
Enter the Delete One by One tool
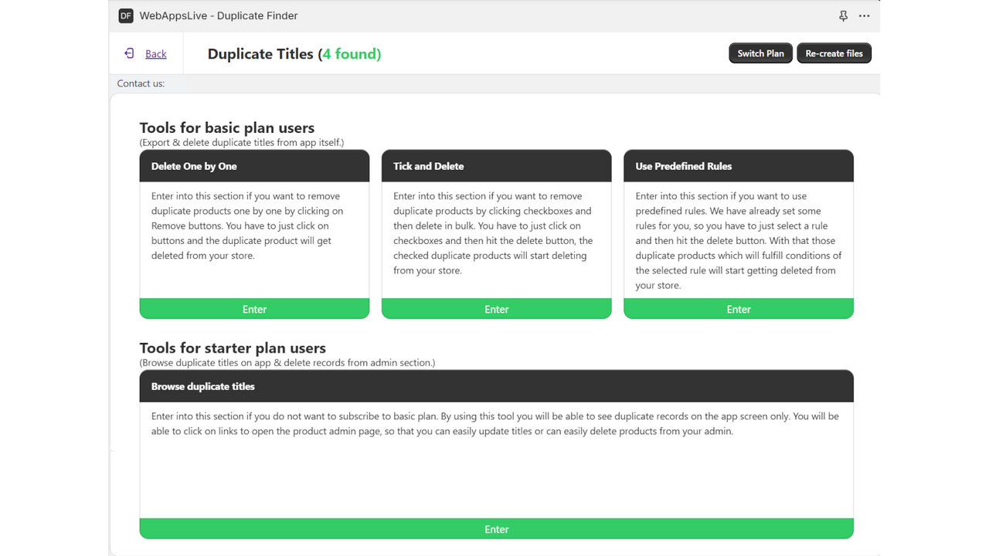tap(254, 309)
